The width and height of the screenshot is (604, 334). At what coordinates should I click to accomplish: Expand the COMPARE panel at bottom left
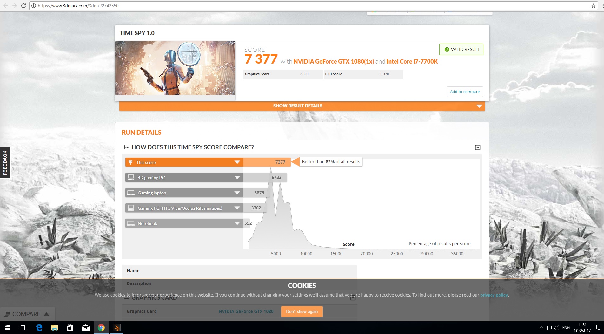[x=27, y=314]
